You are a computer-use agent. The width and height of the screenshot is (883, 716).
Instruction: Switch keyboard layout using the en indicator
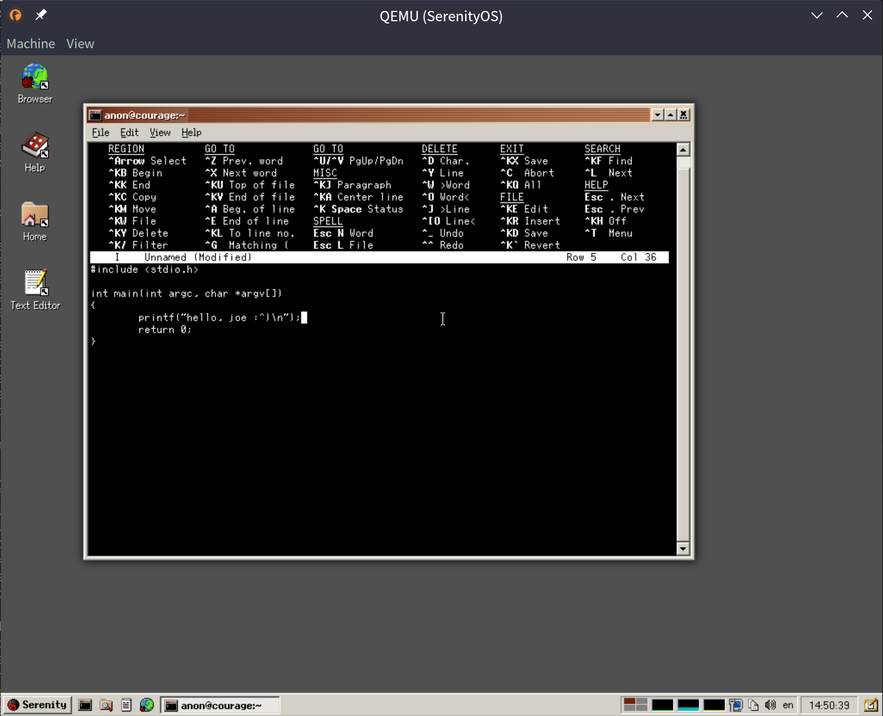click(x=788, y=705)
